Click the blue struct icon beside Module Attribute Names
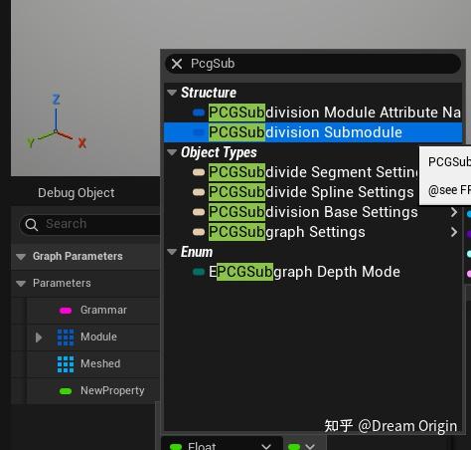The width and height of the screenshot is (471, 450). 199,112
